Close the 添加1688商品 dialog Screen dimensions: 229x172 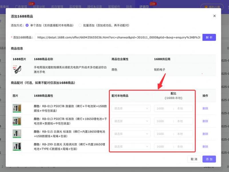coord(214,16)
